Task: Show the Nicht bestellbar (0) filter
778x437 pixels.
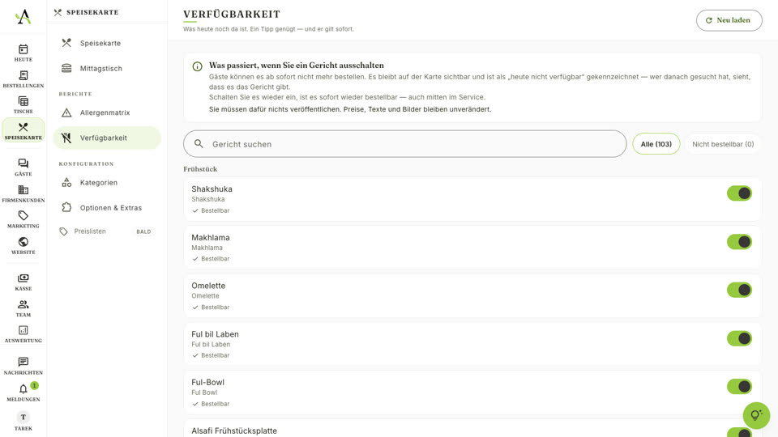Action: [x=723, y=144]
